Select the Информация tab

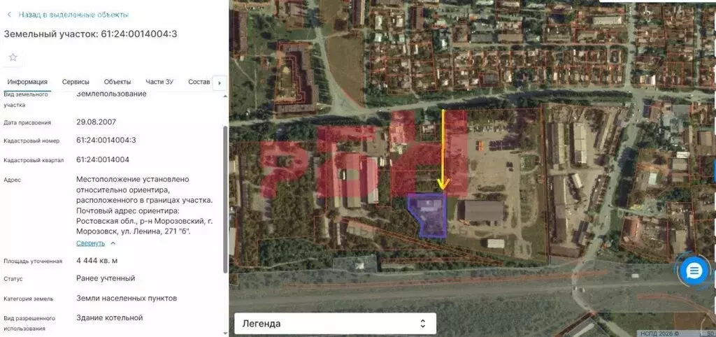27,82
